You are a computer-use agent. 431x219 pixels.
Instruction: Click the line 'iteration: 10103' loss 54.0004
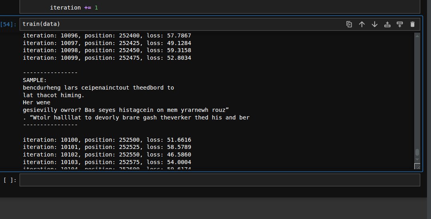[x=107, y=162]
